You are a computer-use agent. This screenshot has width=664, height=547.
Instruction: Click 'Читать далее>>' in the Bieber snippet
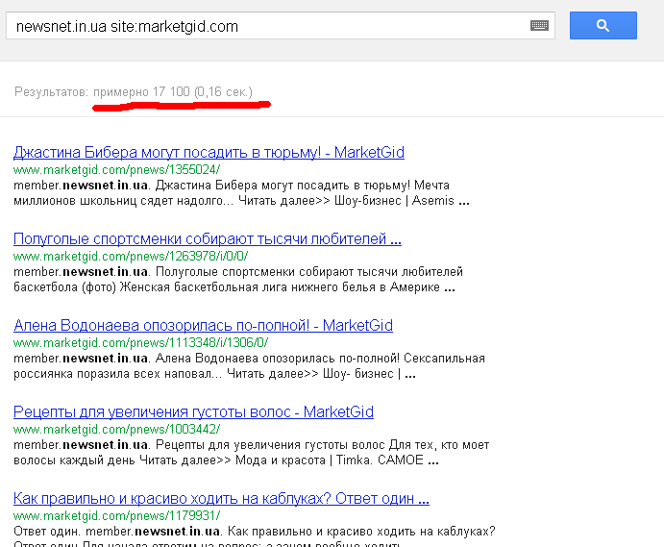tap(277, 202)
